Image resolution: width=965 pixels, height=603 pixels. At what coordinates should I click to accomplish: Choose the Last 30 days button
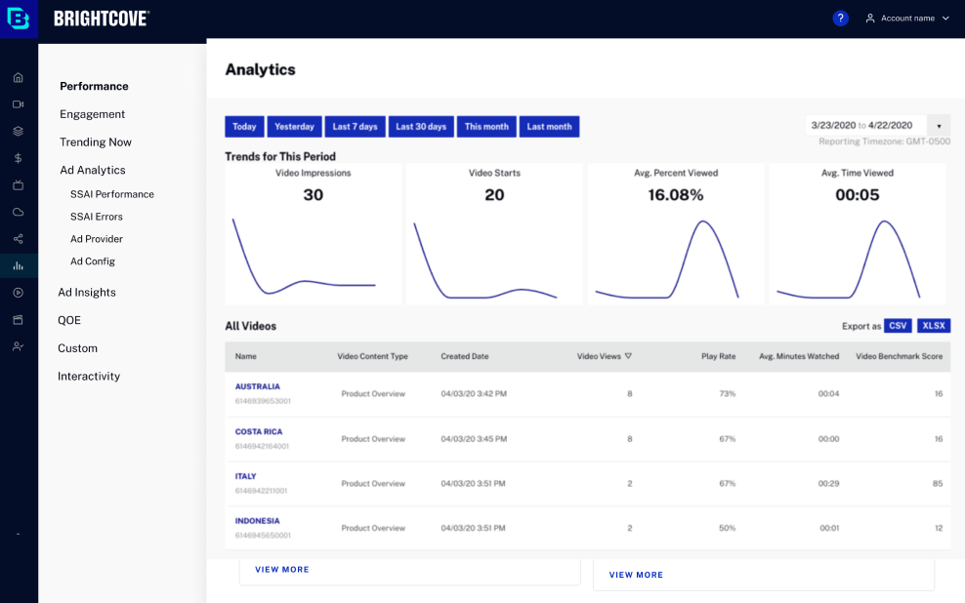(x=421, y=127)
